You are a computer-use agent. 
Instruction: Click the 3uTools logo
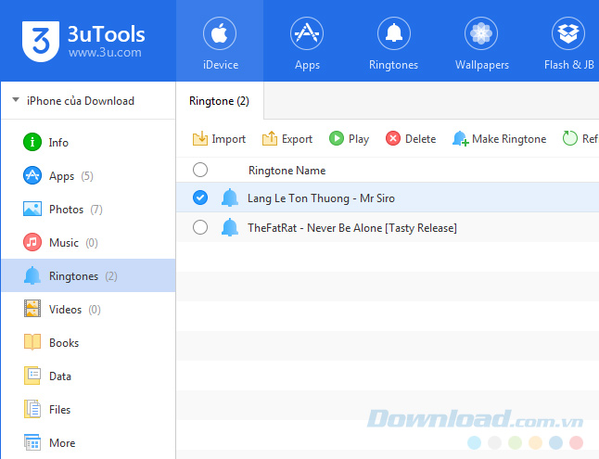(83, 41)
